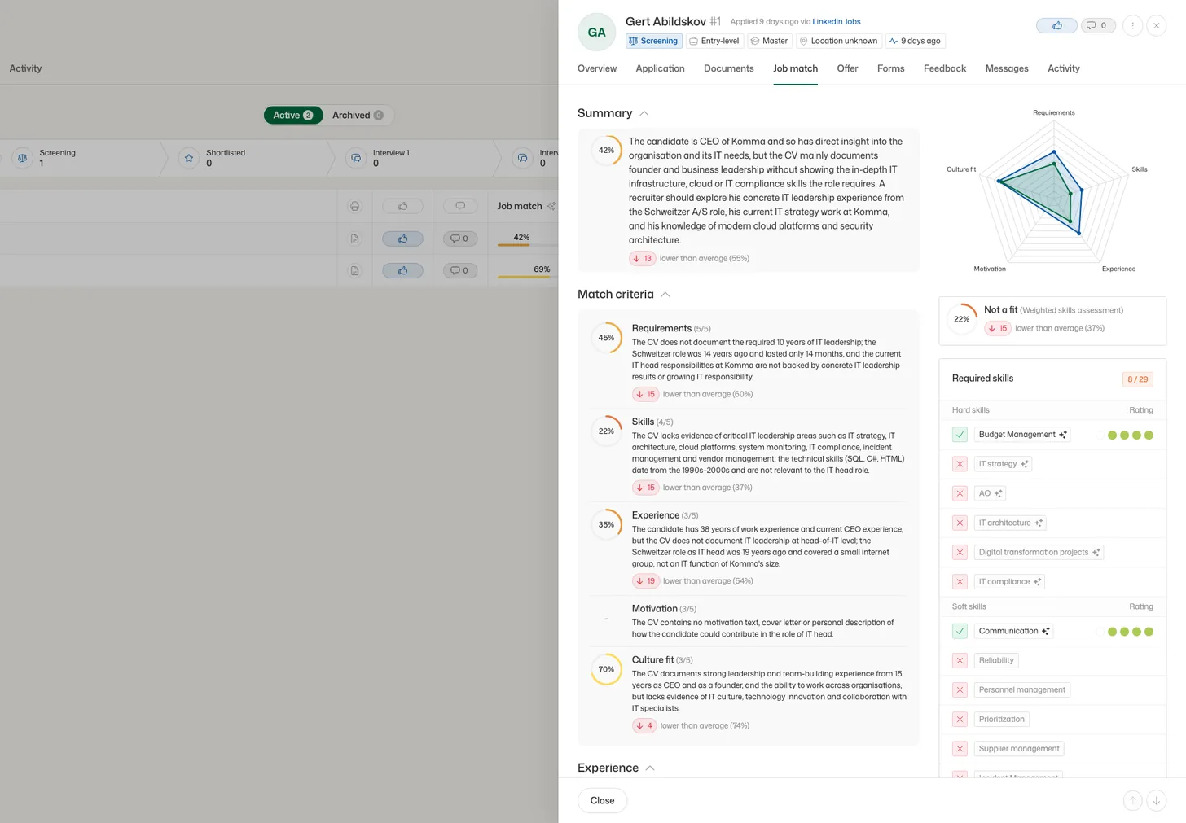Open the Offer tab
The width and height of the screenshot is (1186, 823).
pyautogui.click(x=847, y=68)
